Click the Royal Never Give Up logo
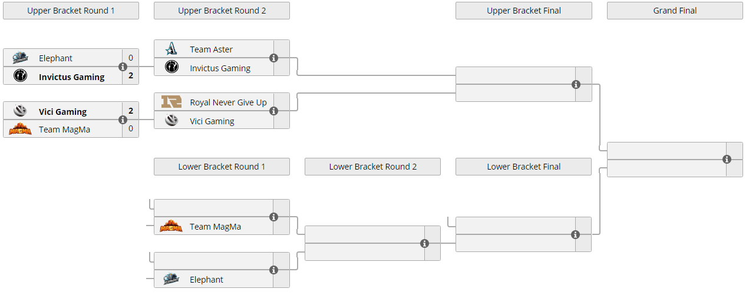This screenshot has height=295, width=749. coord(171,102)
